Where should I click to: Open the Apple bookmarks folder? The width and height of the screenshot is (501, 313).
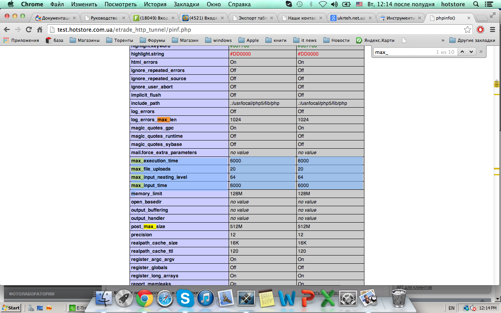[249, 40]
